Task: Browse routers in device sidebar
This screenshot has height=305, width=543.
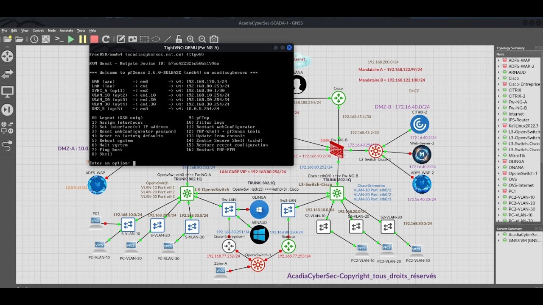Action: [7, 56]
